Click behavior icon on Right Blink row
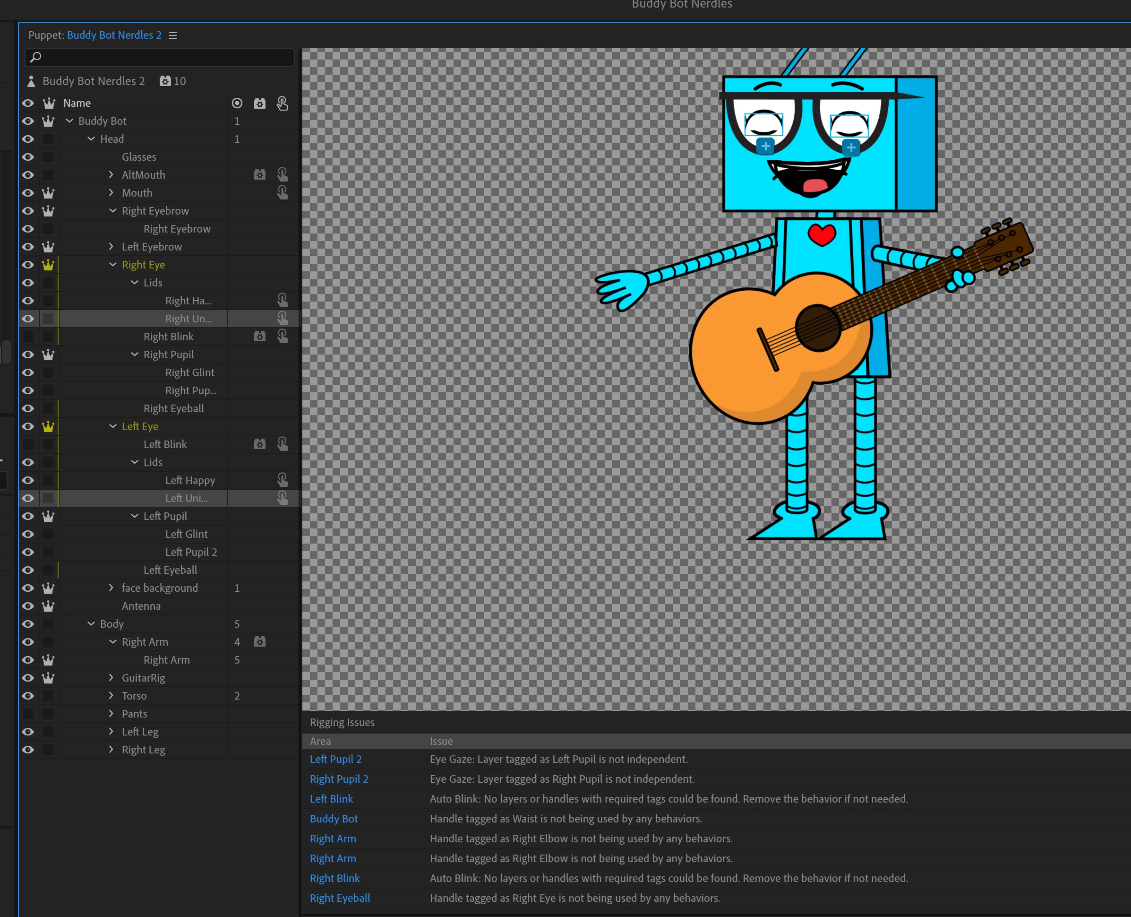 click(259, 337)
